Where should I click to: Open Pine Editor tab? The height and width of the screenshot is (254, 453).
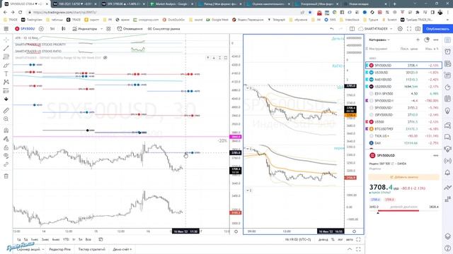(60, 249)
